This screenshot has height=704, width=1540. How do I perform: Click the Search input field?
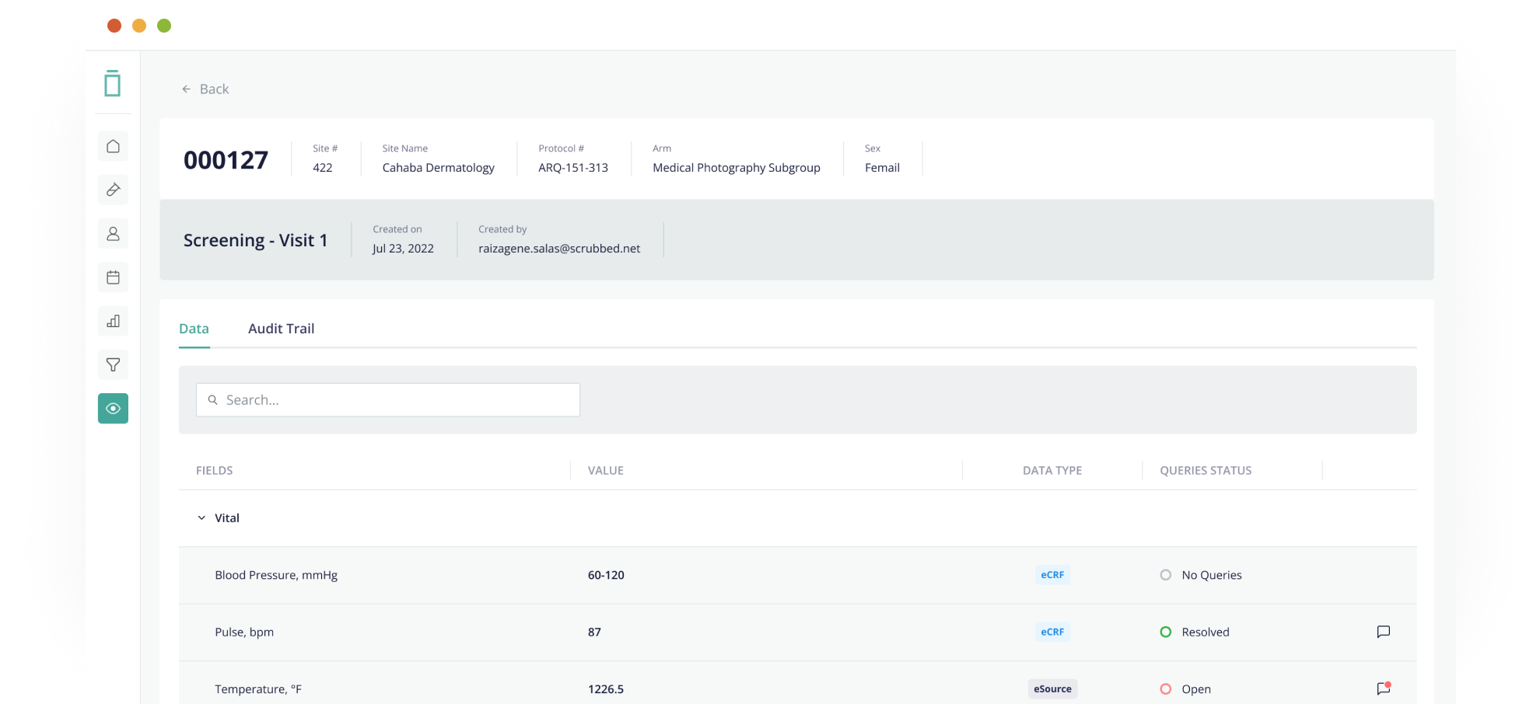click(387, 400)
